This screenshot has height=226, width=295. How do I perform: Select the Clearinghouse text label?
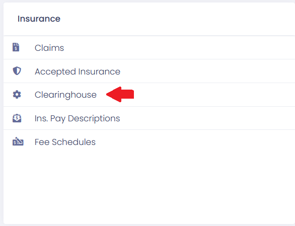65,95
